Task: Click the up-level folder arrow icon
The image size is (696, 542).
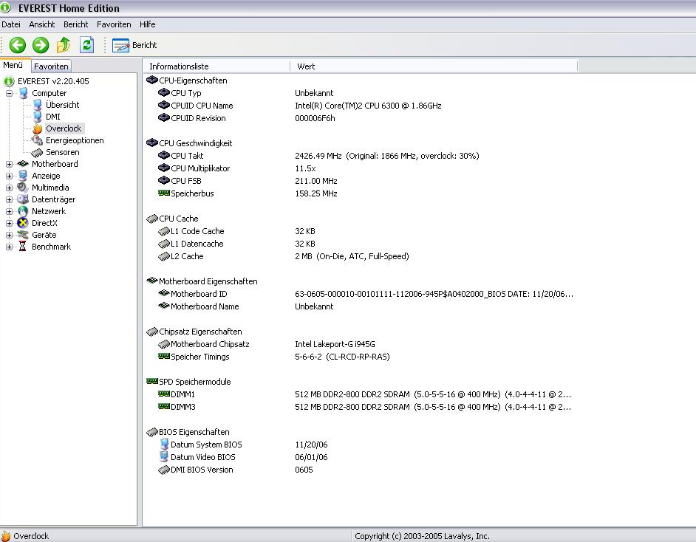Action: tap(64, 45)
